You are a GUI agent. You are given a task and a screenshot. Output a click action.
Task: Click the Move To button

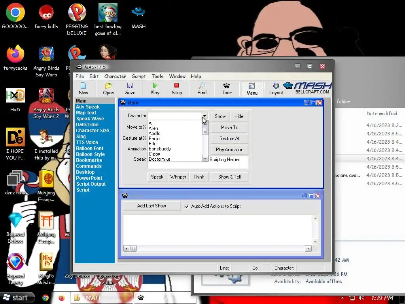(x=229, y=127)
